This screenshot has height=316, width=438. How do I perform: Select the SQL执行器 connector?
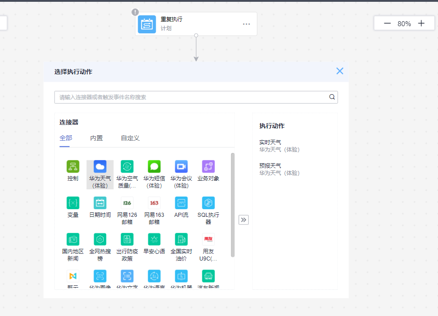click(x=208, y=211)
